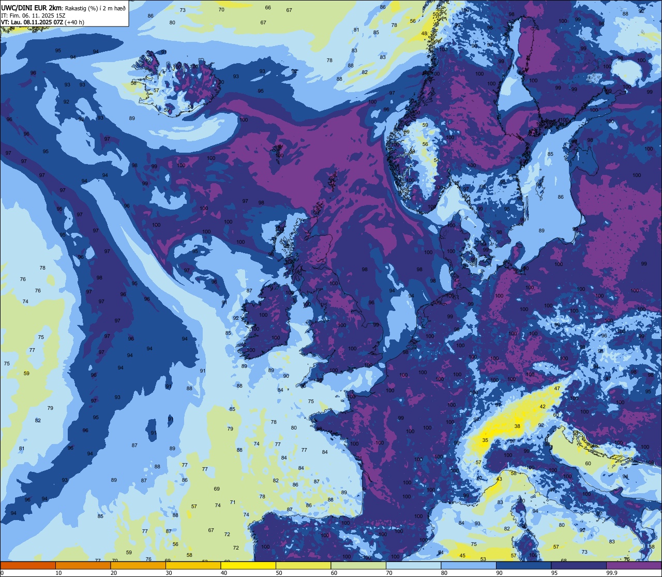
Task: Click the dark orange 0–10 legend swatch
Action: [x=28, y=565]
